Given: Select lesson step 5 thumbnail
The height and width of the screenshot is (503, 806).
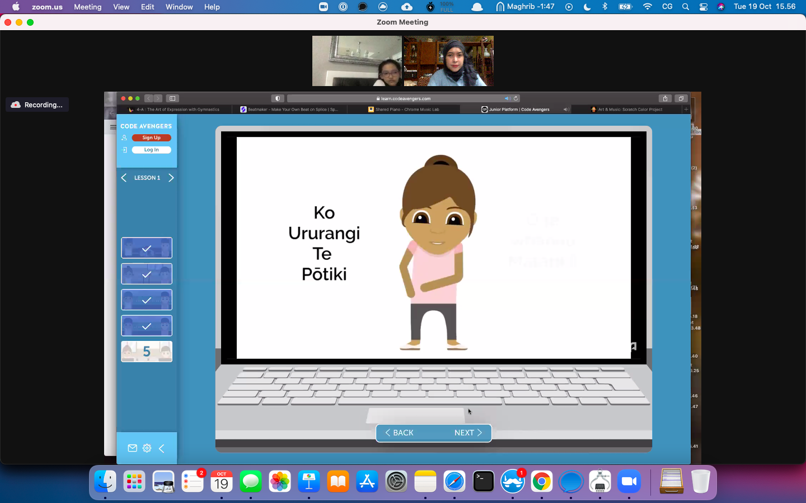Looking at the screenshot, I should (147, 352).
